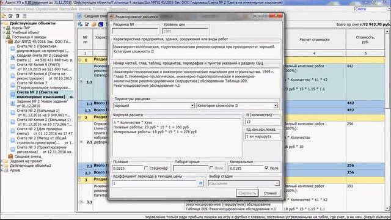Click the add row icon above the estimate table
This screenshot has width=391, height=220.
click(80, 24)
